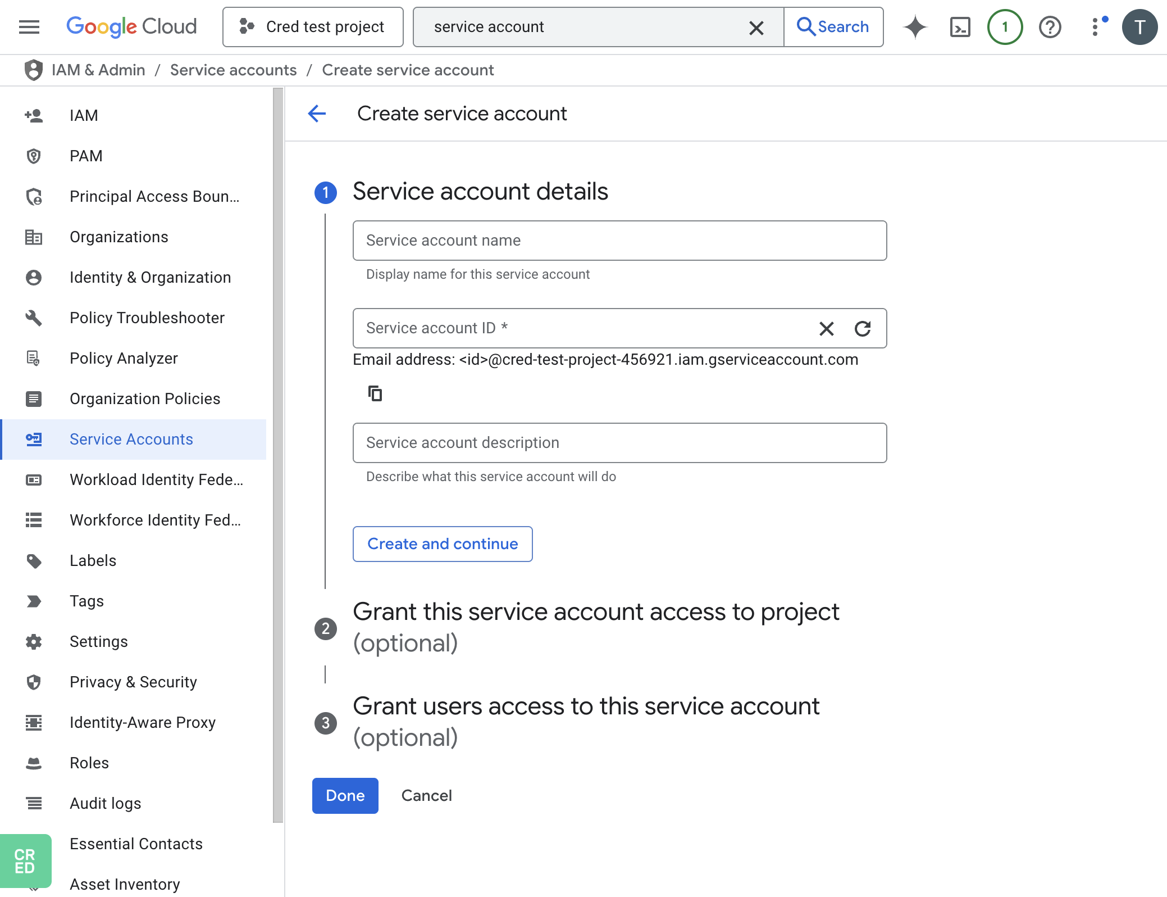Click the back arrow beside Create service account
Viewport: 1167px width, 897px height.
pos(317,114)
